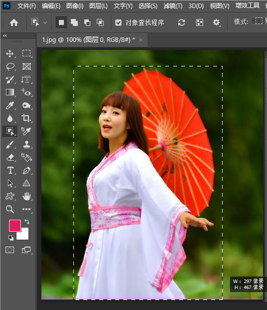Screen dimensions: 267x310
Task: Select the Path Selection arrow tool
Action: [x=10, y=184]
